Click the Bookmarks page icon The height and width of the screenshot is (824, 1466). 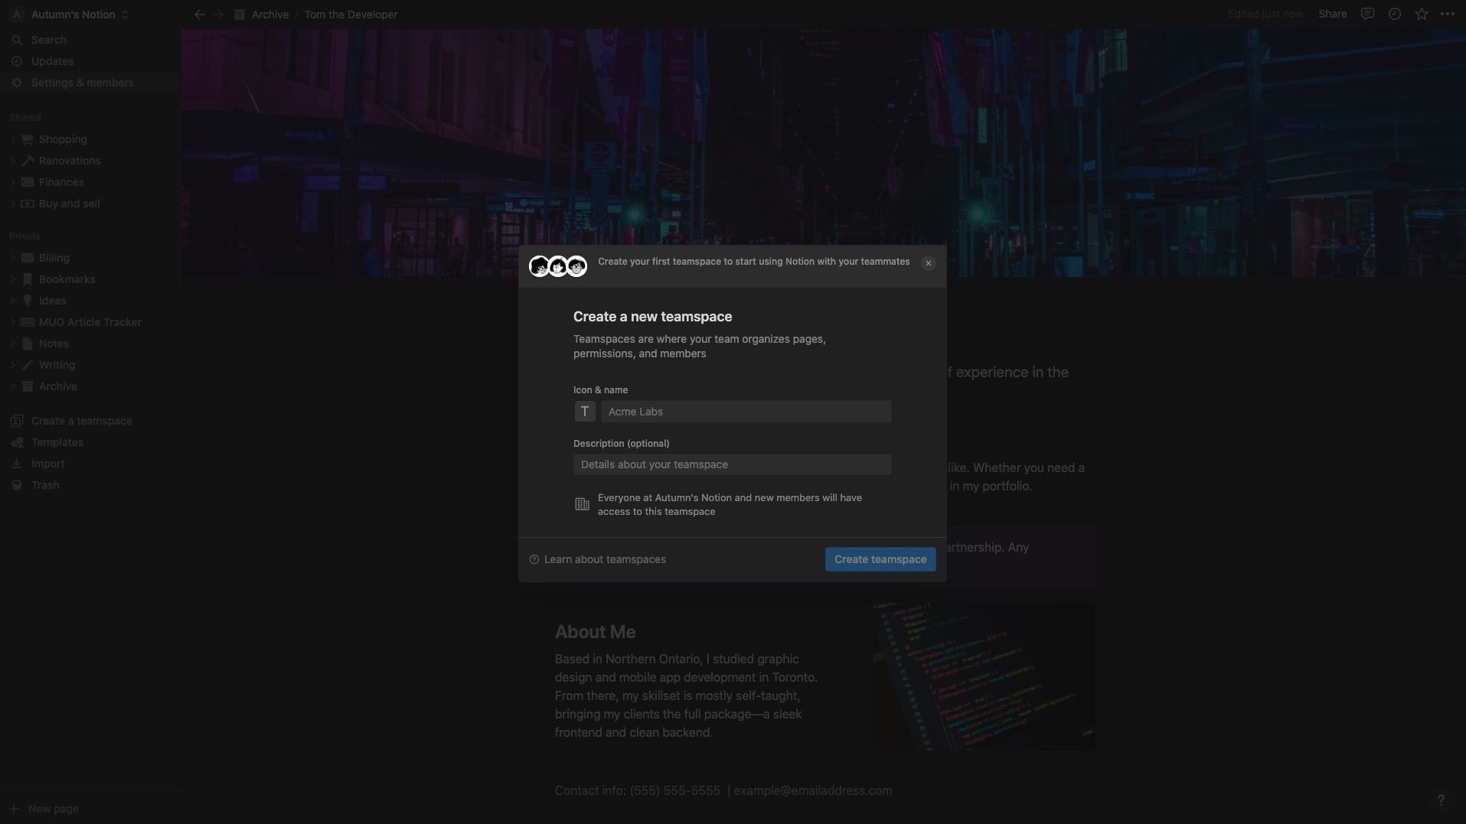point(28,279)
